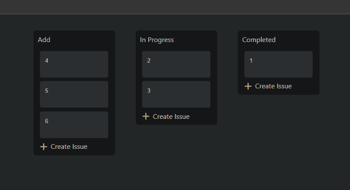
Task: Click the plus icon in Add column
Action: click(43, 147)
